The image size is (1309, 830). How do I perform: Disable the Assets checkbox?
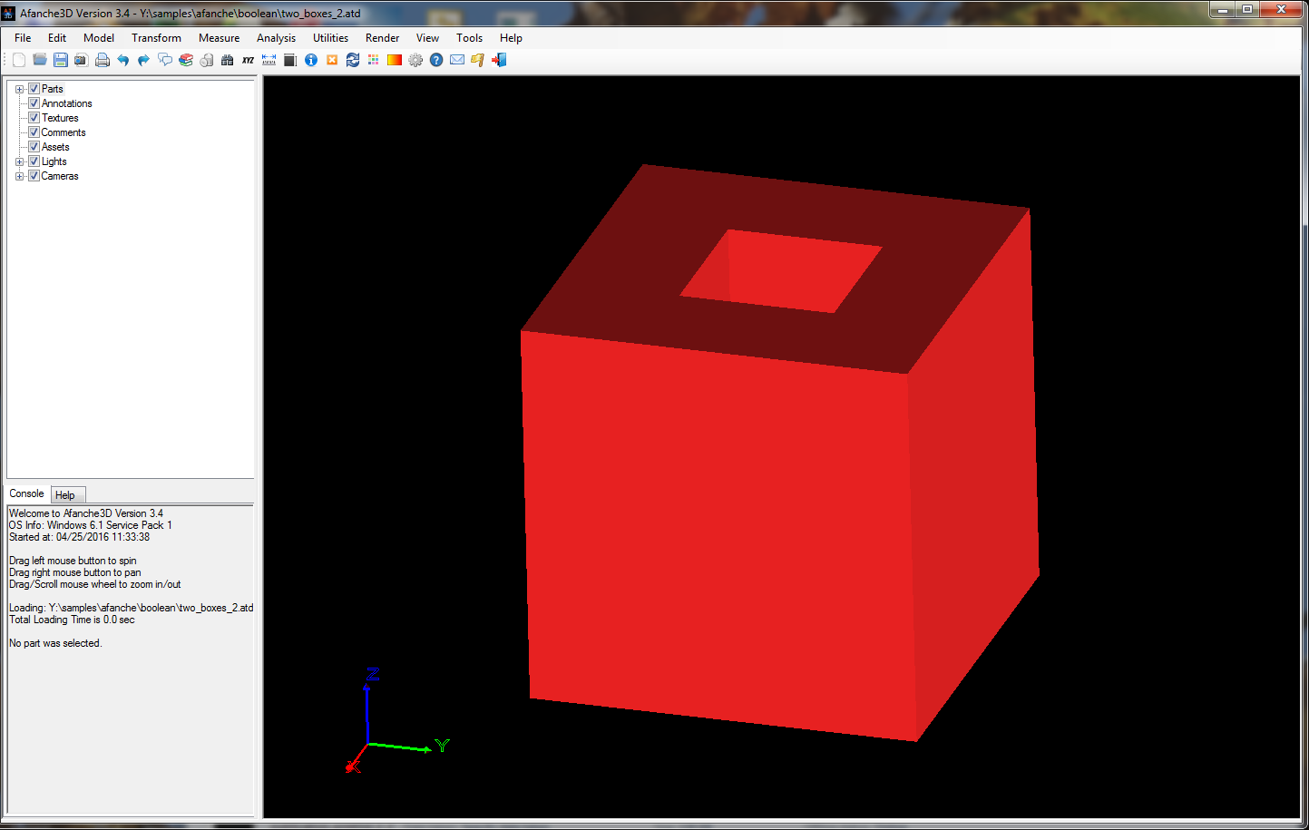pyautogui.click(x=34, y=147)
